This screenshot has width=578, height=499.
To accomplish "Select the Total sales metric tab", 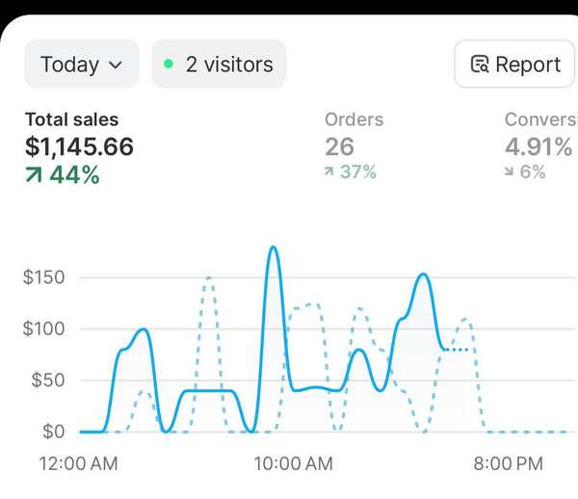I will 71,120.
